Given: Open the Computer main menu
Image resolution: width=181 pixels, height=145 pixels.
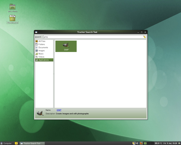Looking at the screenshot, I should pyautogui.click(x=6, y=143).
